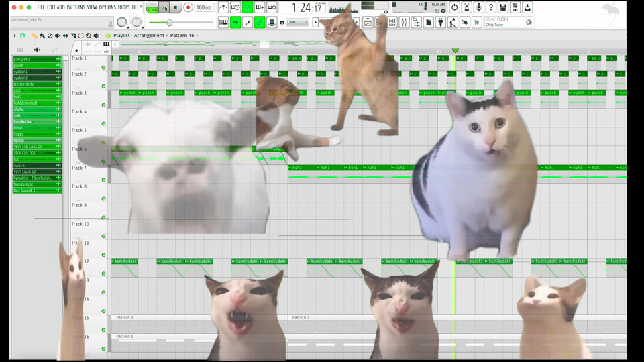
Task: Select the huh(distorted) clip in picker
Action: pos(37,103)
